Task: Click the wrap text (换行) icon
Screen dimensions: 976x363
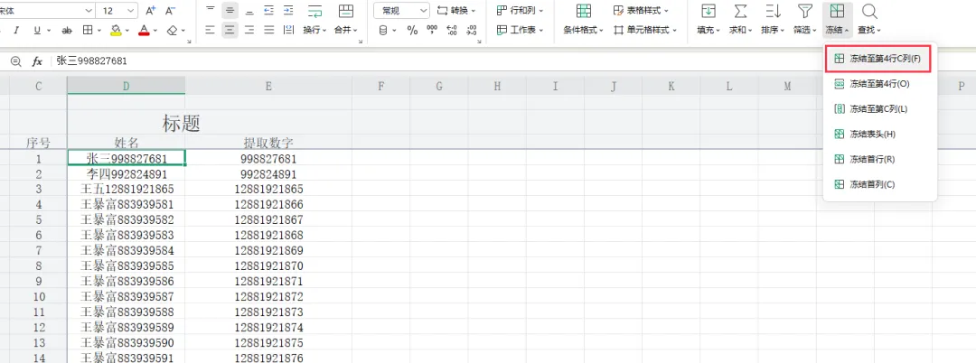Action: [315, 11]
